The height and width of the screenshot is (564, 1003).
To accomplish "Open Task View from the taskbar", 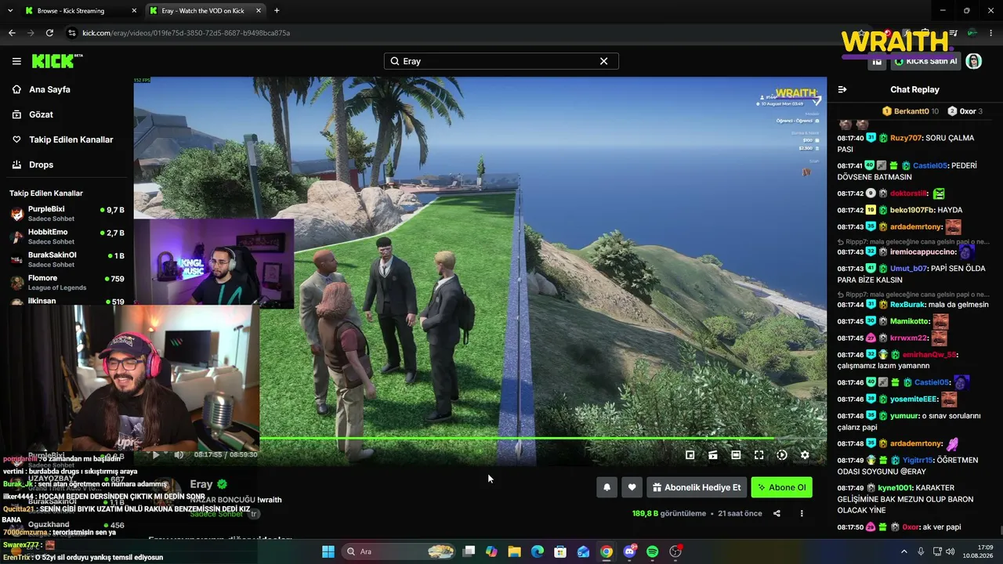I will [469, 551].
